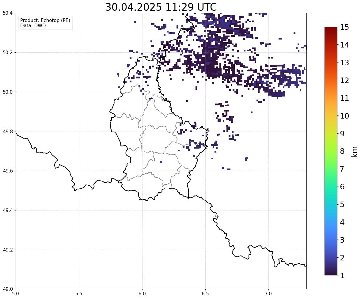Click latitude axis label 49.4
The image size is (361, 299).
pos(8,210)
